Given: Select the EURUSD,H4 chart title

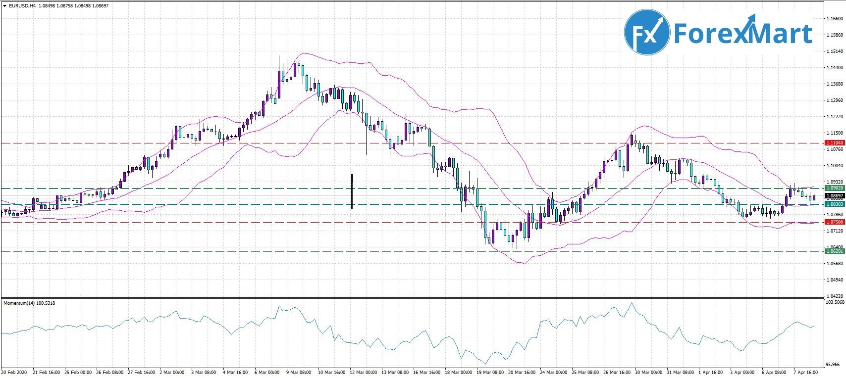Looking at the screenshot, I should click(19, 6).
